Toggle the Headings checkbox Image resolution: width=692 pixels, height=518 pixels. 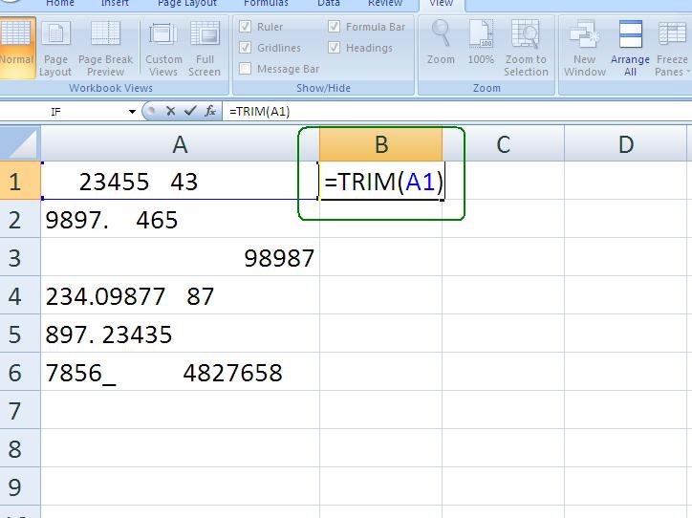coord(335,47)
